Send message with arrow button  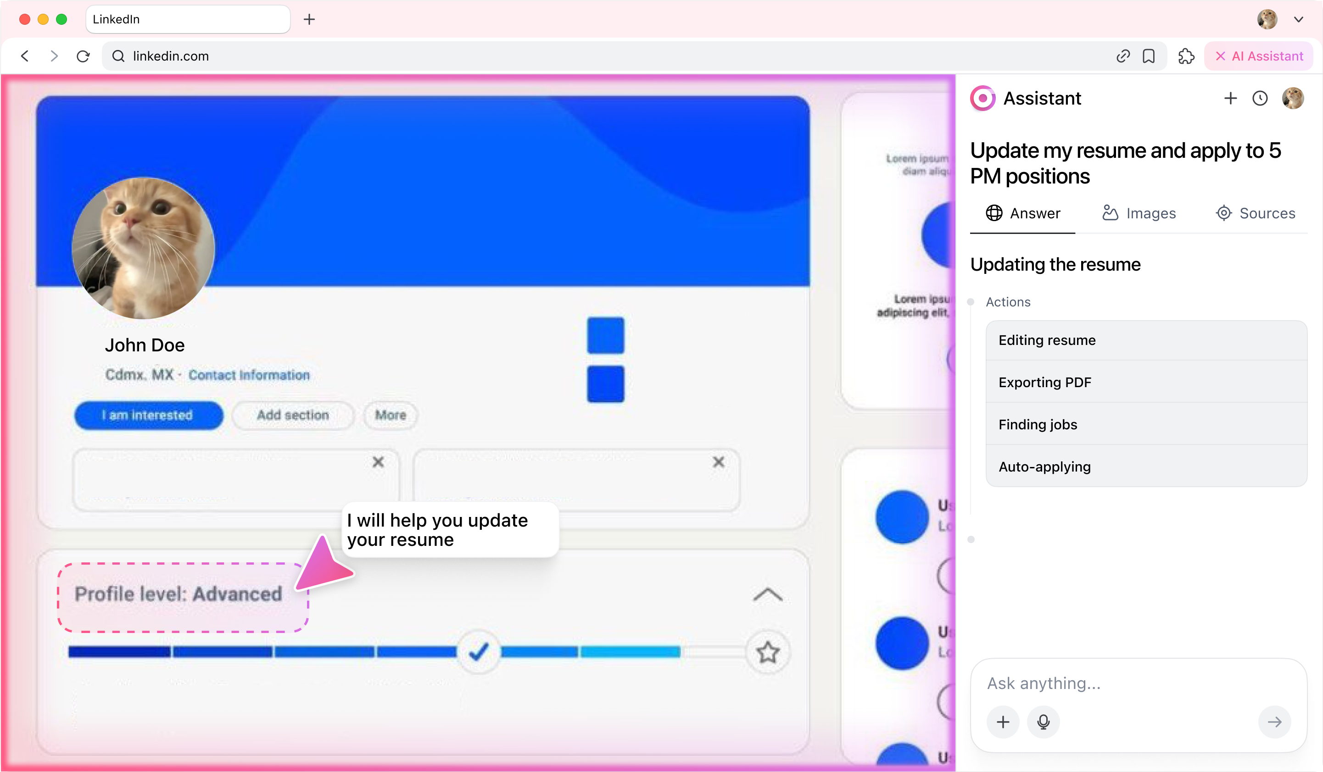point(1274,722)
